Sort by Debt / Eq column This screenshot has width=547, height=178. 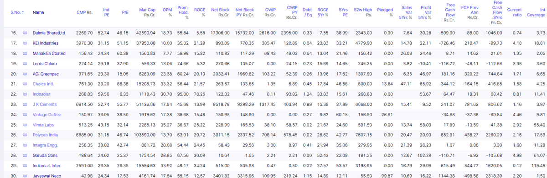(x=307, y=12)
